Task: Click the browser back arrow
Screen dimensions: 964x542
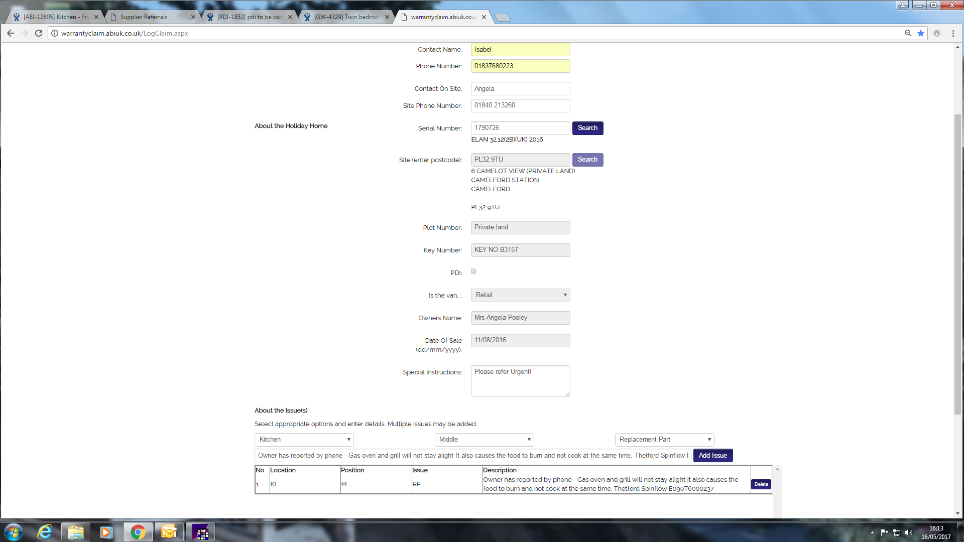Action: click(11, 33)
